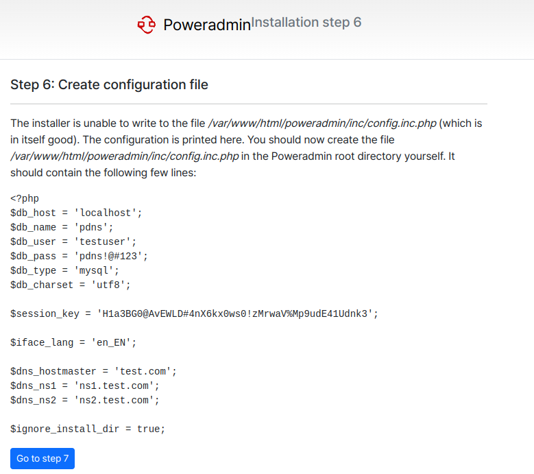Click 'Installation step 6' header text
This screenshot has width=534, height=474.
click(306, 22)
